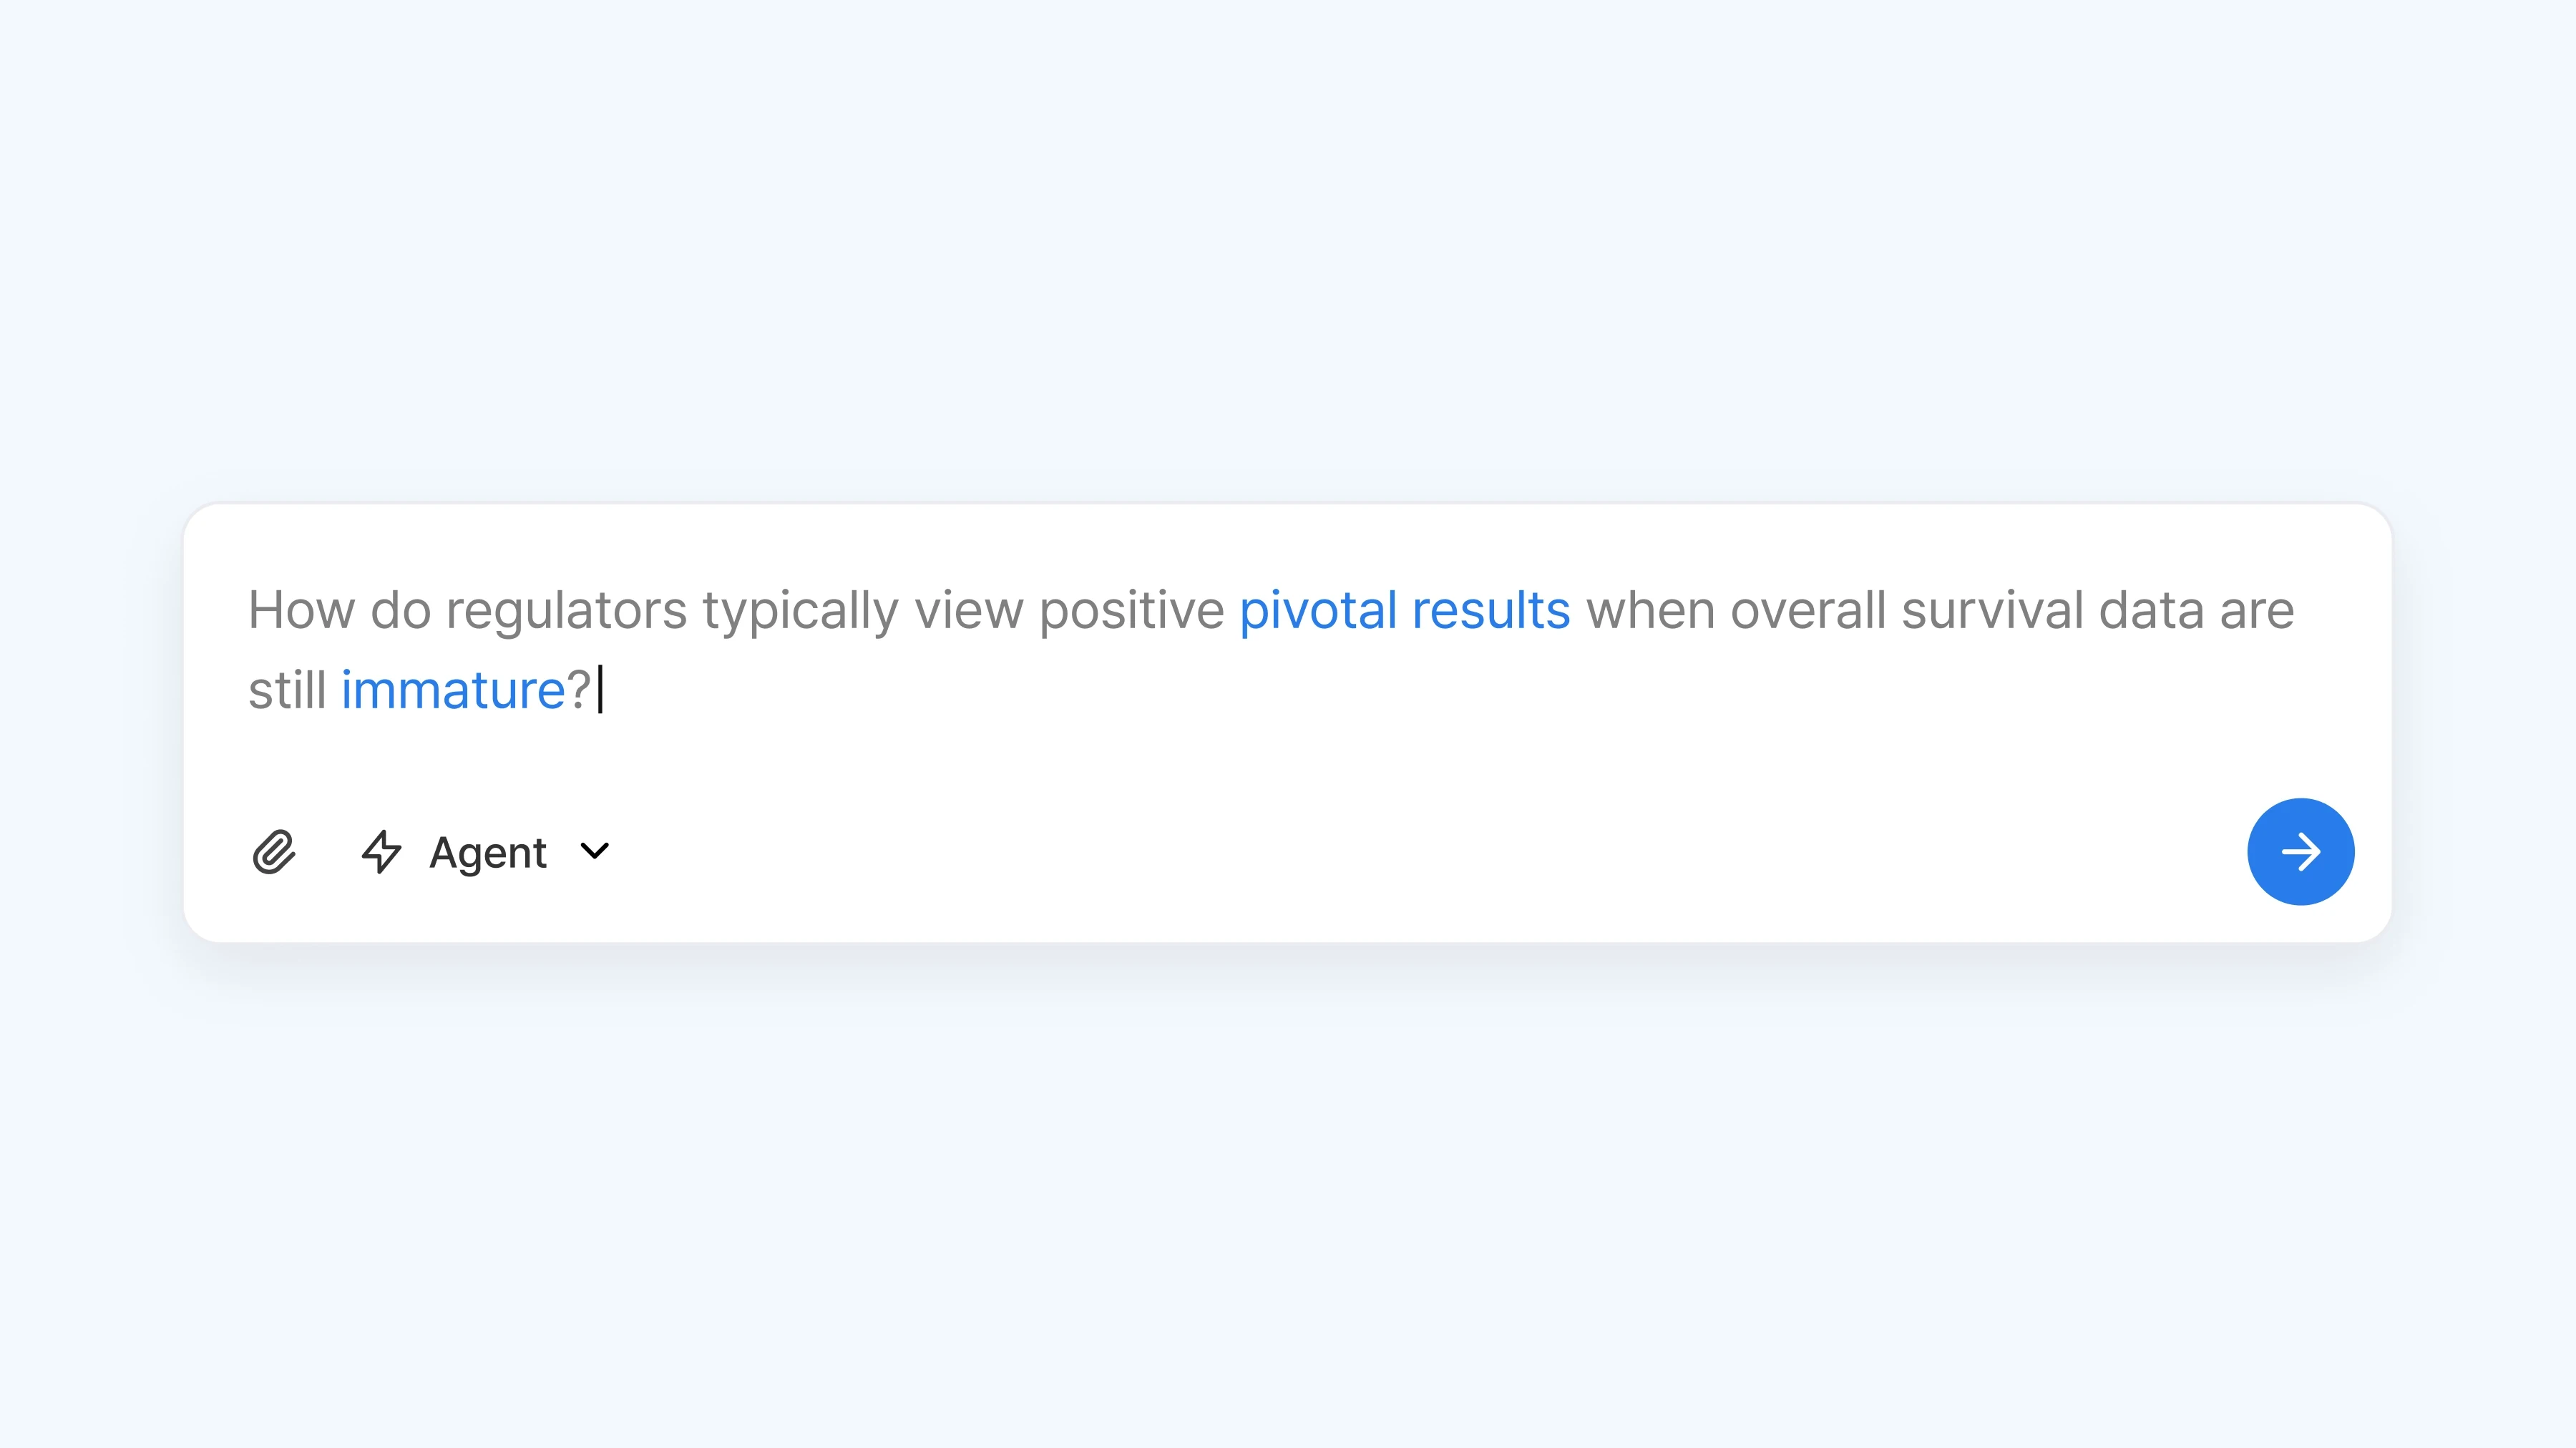Click the lightning bolt Agent icon

381,852
